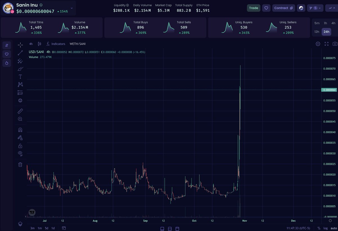Select the third bottom panel layout icon
The width and height of the screenshot is (338, 231).
[x=177, y=228]
